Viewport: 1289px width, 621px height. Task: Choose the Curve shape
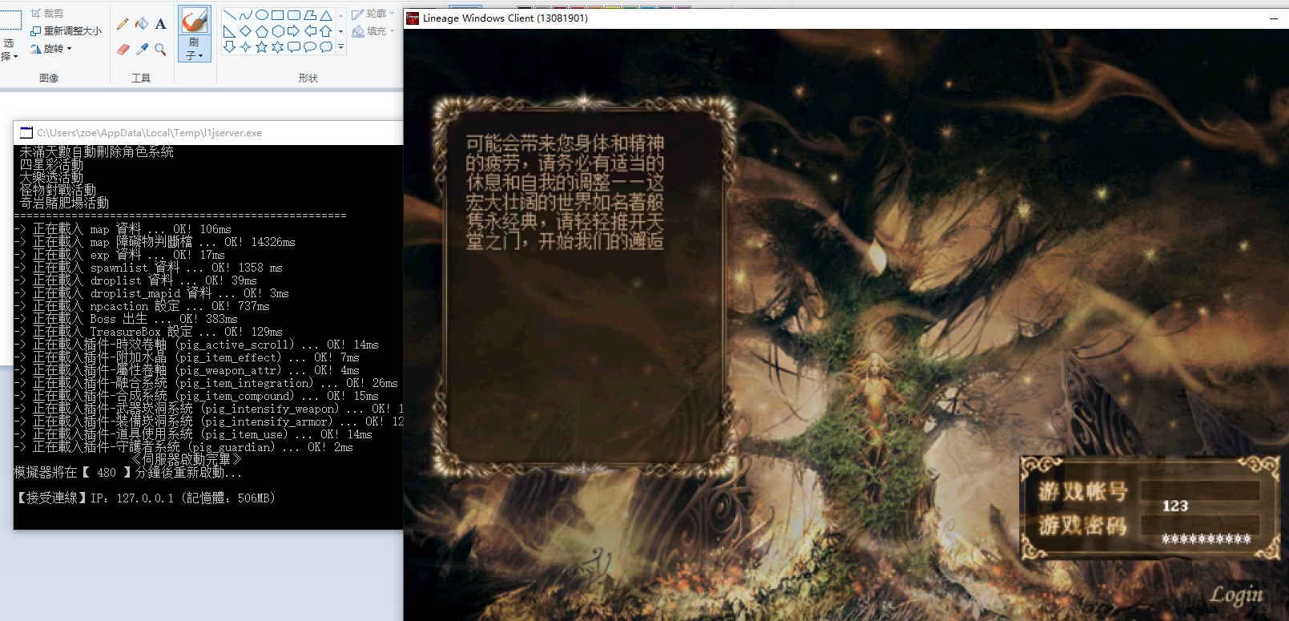tap(246, 15)
